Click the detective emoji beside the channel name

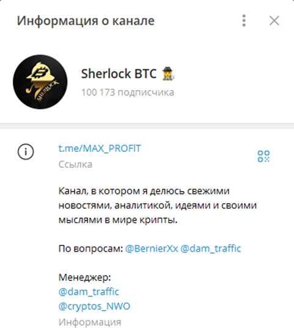(x=167, y=73)
